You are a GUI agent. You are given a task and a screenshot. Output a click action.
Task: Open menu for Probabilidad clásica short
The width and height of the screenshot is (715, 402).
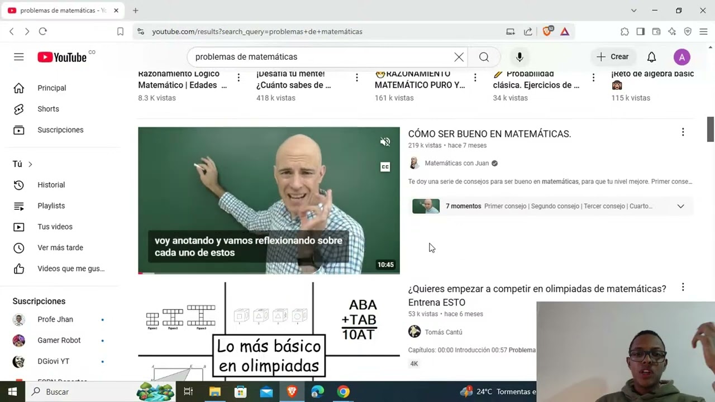593,78
